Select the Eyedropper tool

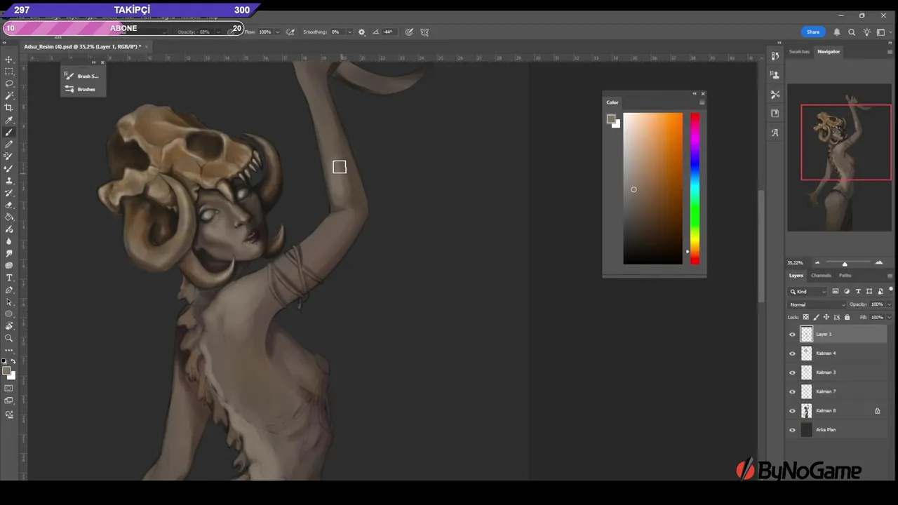point(9,120)
